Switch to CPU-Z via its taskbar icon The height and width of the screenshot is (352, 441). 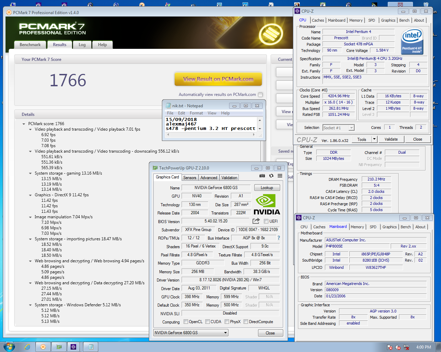pos(73,347)
